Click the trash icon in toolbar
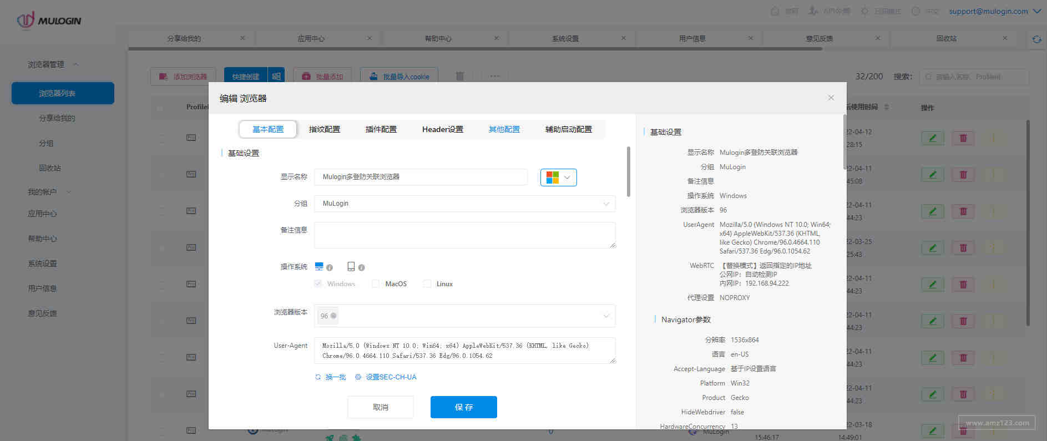Image resolution: width=1047 pixels, height=441 pixels. 459,76
